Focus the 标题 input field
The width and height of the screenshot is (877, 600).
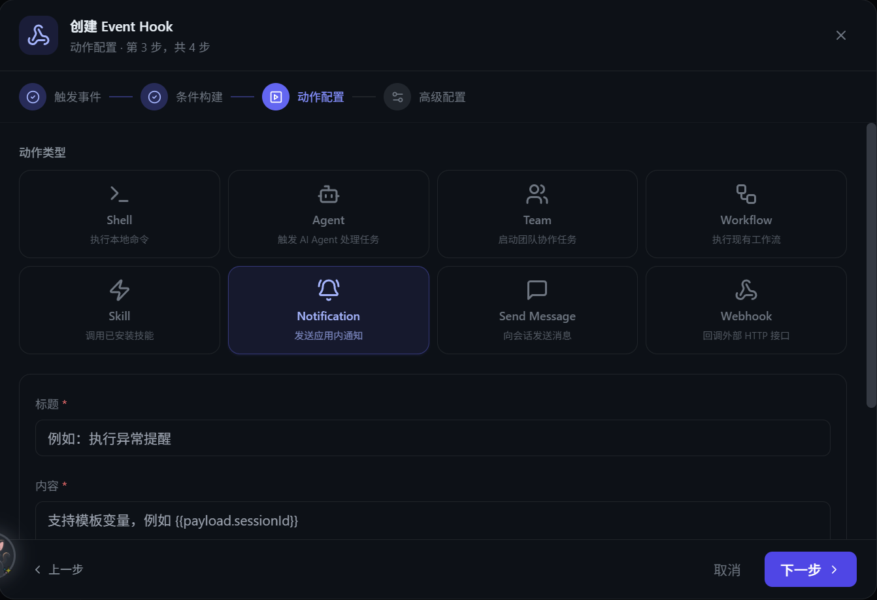tap(433, 438)
